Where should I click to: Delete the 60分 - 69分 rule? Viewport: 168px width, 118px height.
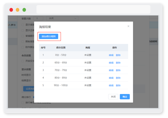point(118,63)
